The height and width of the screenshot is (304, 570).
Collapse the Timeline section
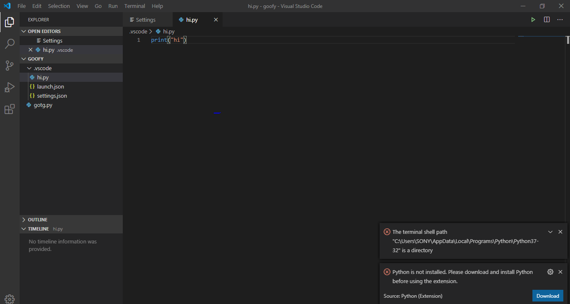click(x=71, y=229)
